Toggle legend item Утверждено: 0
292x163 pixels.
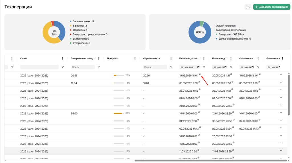[x=80, y=43]
